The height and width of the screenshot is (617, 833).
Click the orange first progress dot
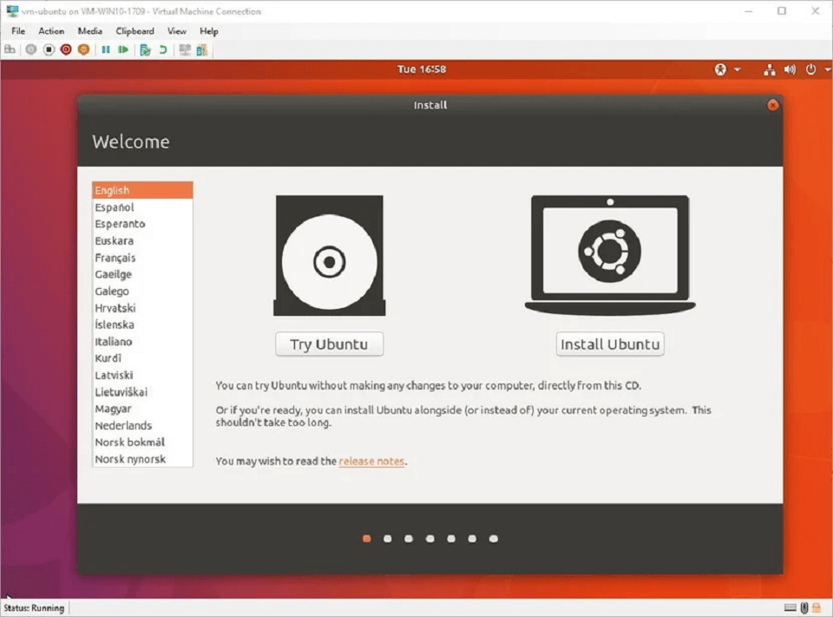366,539
